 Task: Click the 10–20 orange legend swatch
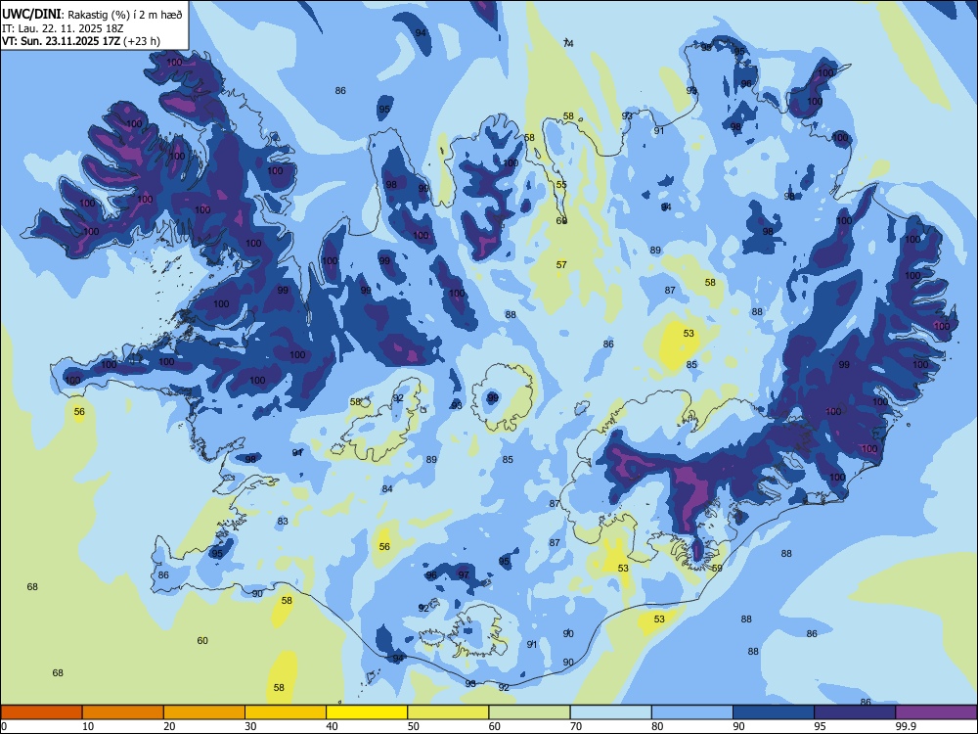click(123, 712)
